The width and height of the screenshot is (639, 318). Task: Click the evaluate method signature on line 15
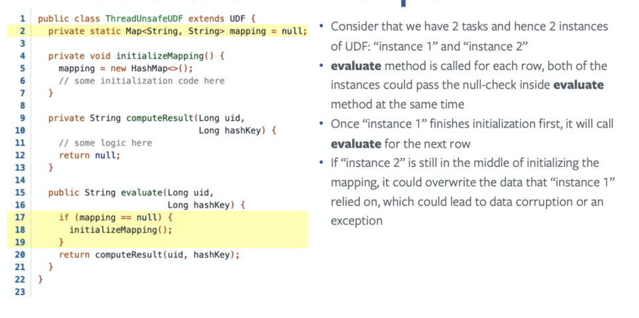[131, 192]
